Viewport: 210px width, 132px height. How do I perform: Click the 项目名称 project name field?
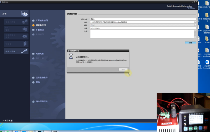(143, 19)
